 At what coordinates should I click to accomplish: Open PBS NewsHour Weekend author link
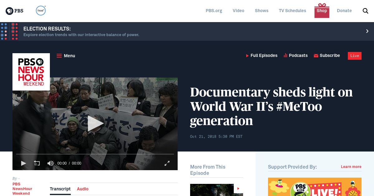click(x=22, y=189)
